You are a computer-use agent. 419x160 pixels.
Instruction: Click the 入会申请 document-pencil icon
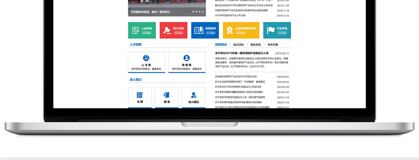click(x=136, y=30)
